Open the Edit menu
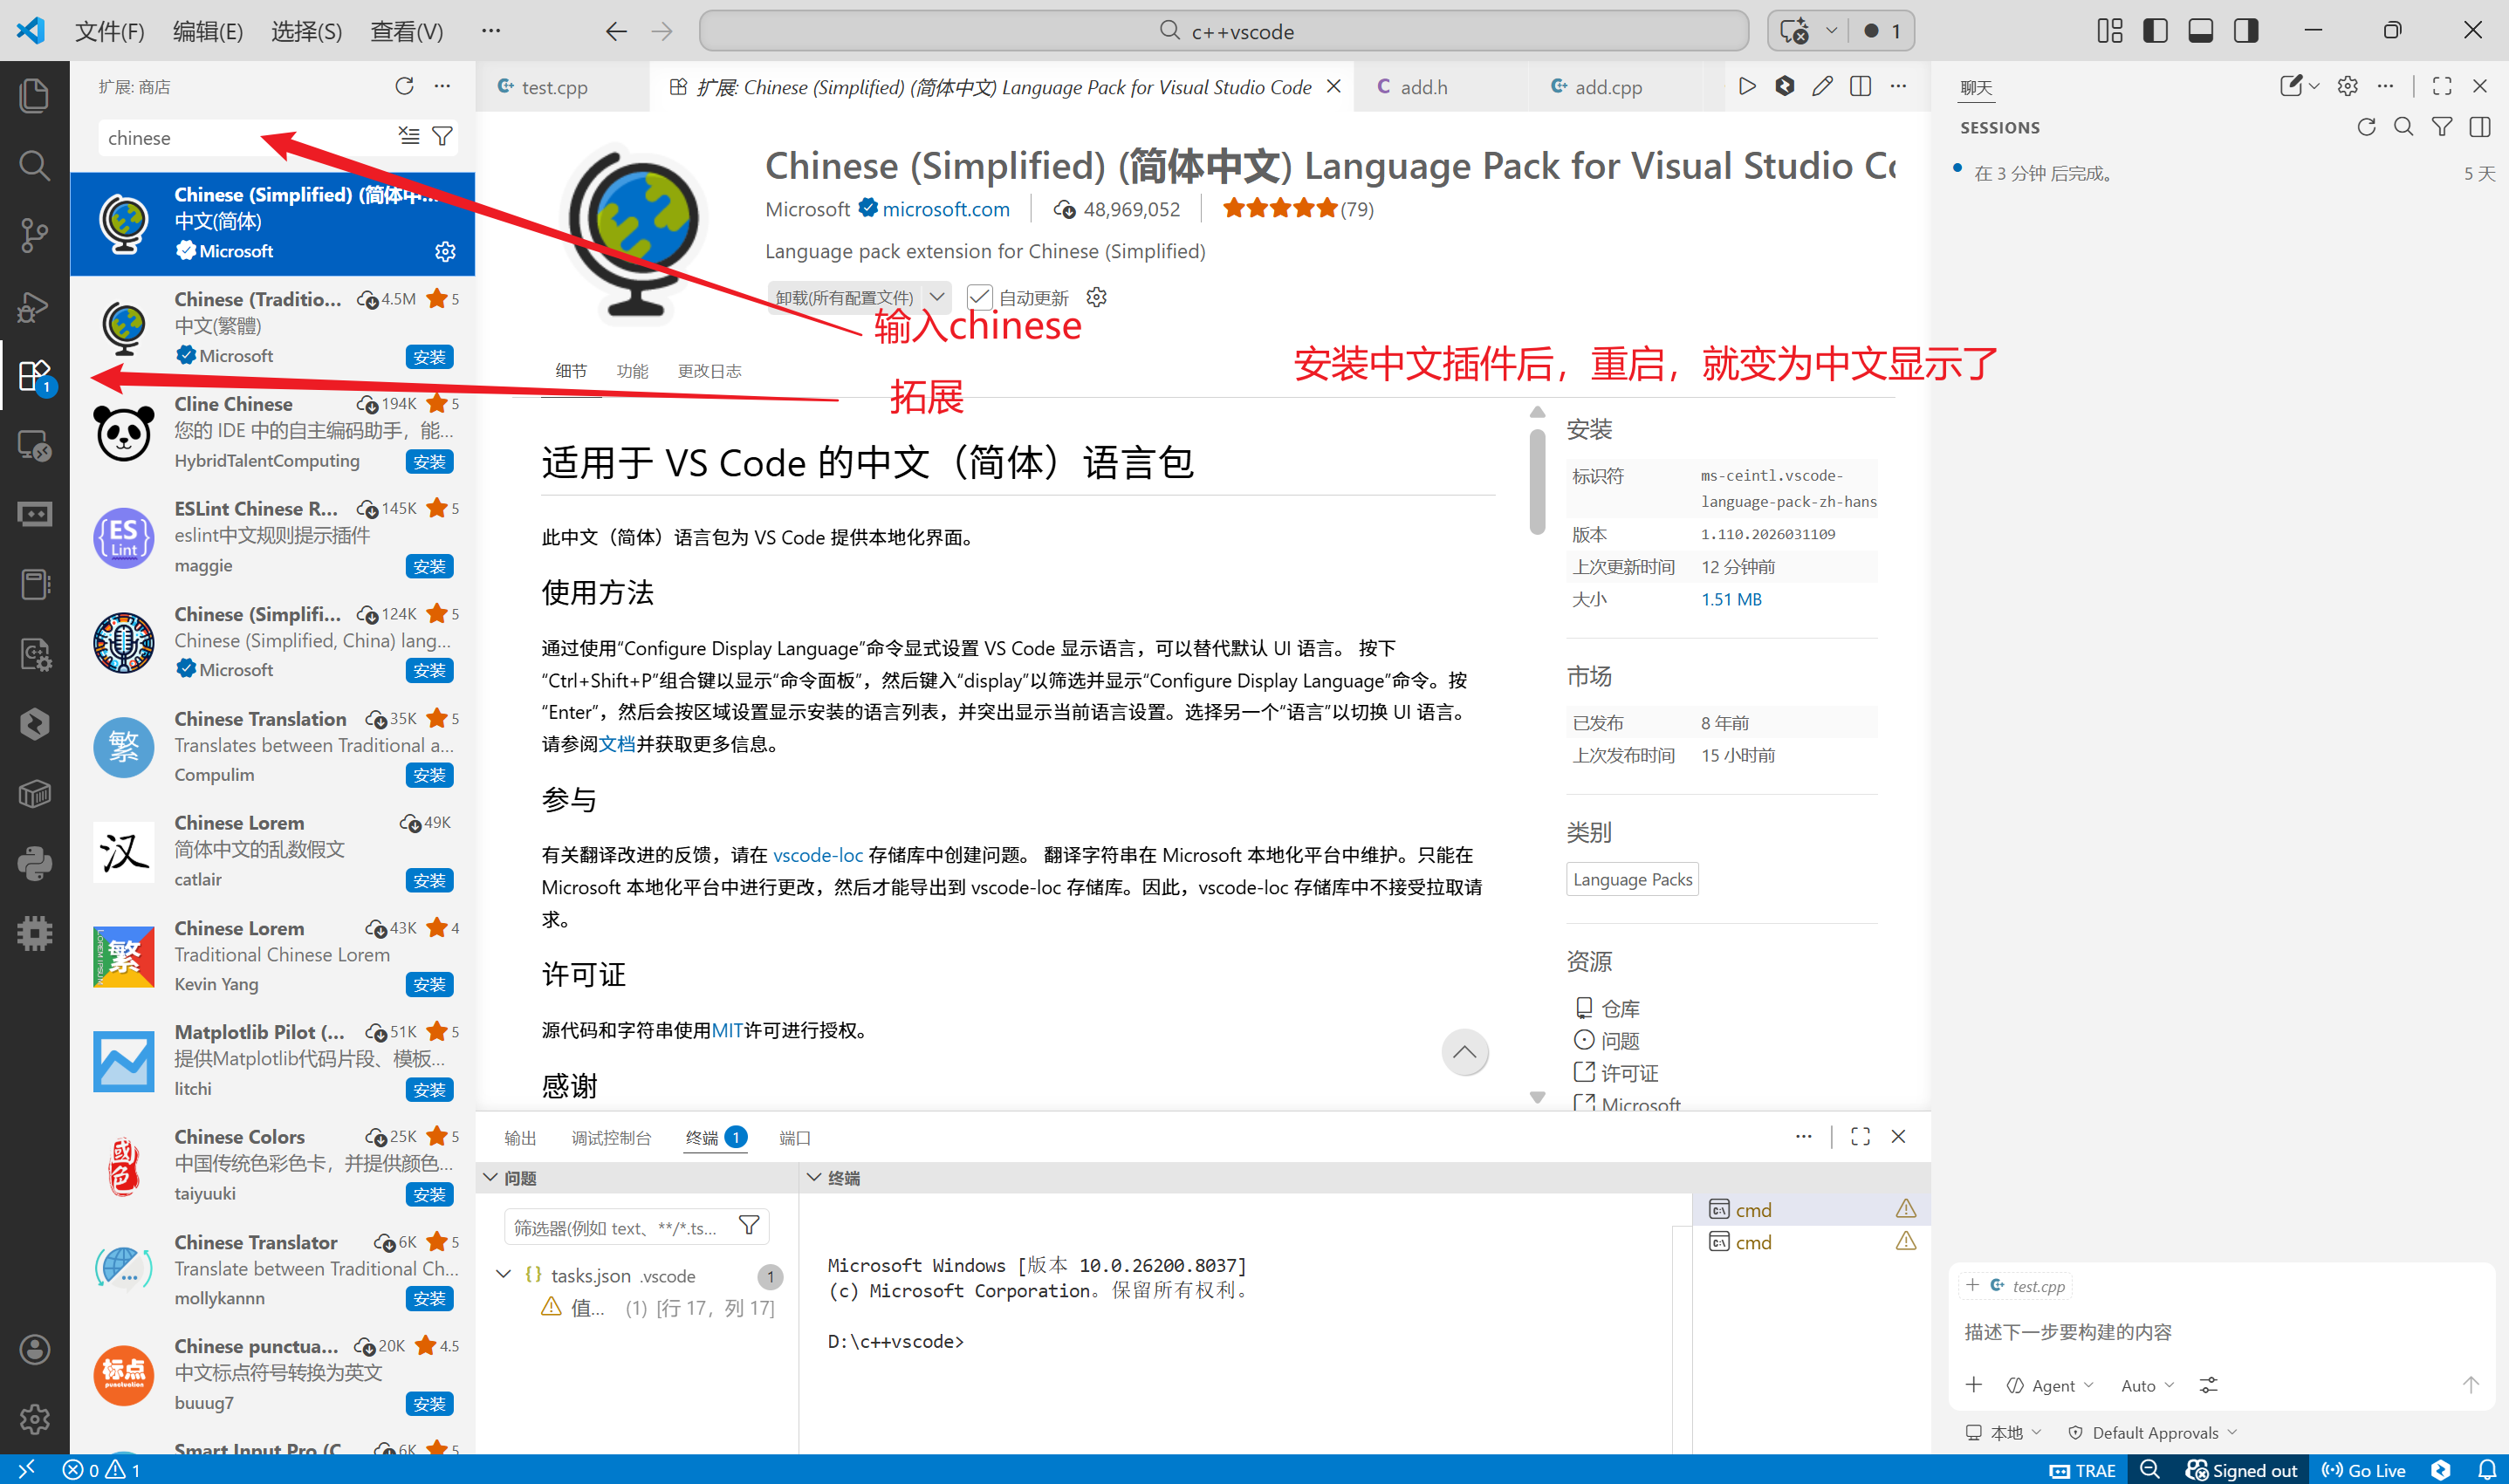Viewport: 2509px width, 1484px height. pyautogui.click(x=208, y=31)
